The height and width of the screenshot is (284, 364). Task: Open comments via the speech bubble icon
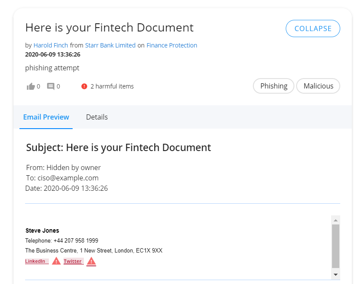click(x=51, y=86)
